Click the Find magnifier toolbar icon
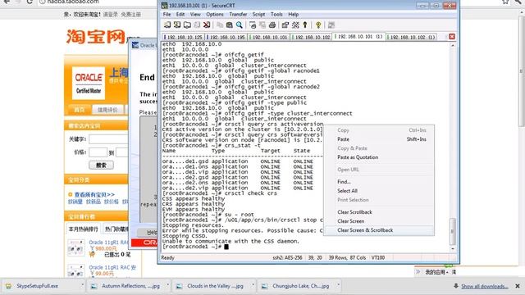This screenshot has width=525, height=295. [239, 25]
